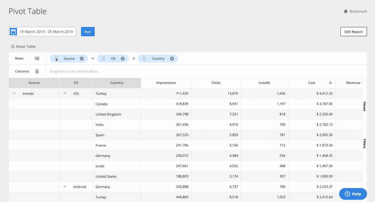This screenshot has width=375, height=202.
Task: Click the Pivot Table page title
Action: [x=27, y=11]
